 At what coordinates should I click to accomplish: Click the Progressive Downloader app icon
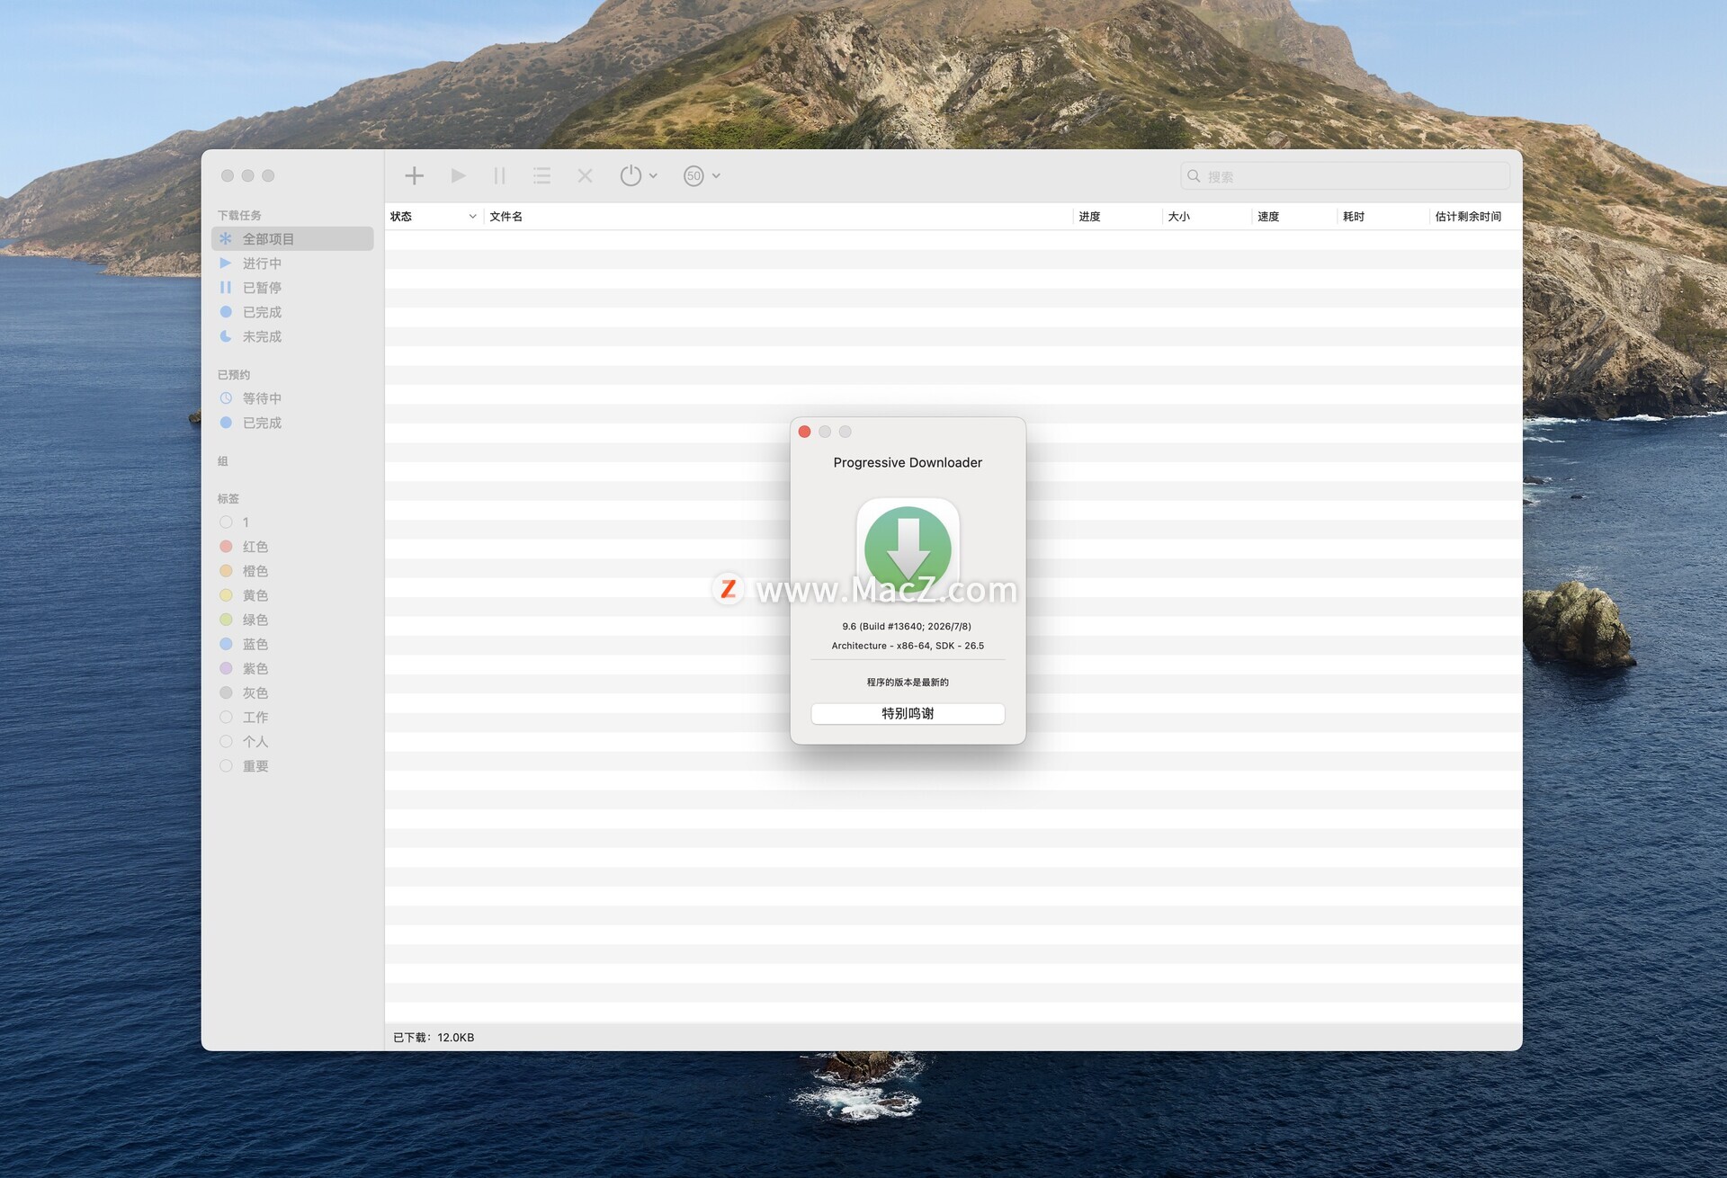pos(908,549)
